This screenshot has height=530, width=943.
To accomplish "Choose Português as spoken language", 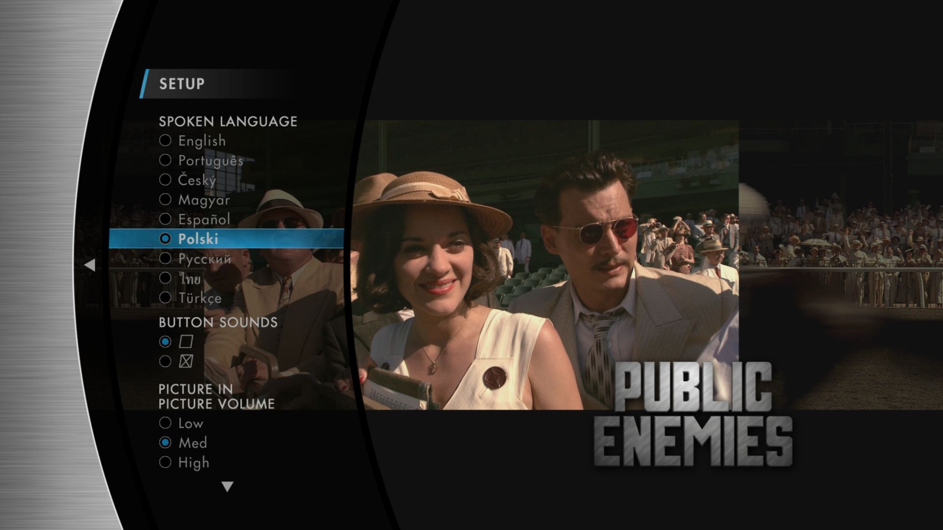I will tap(201, 160).
